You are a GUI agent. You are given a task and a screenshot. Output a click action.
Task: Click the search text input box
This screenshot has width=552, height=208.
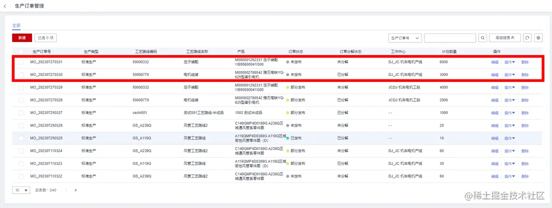click(450, 37)
